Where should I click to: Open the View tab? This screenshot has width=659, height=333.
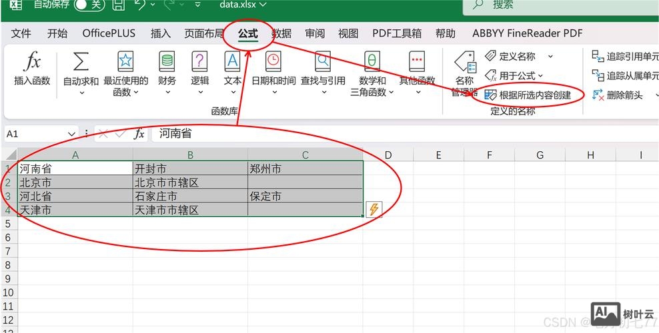point(348,33)
